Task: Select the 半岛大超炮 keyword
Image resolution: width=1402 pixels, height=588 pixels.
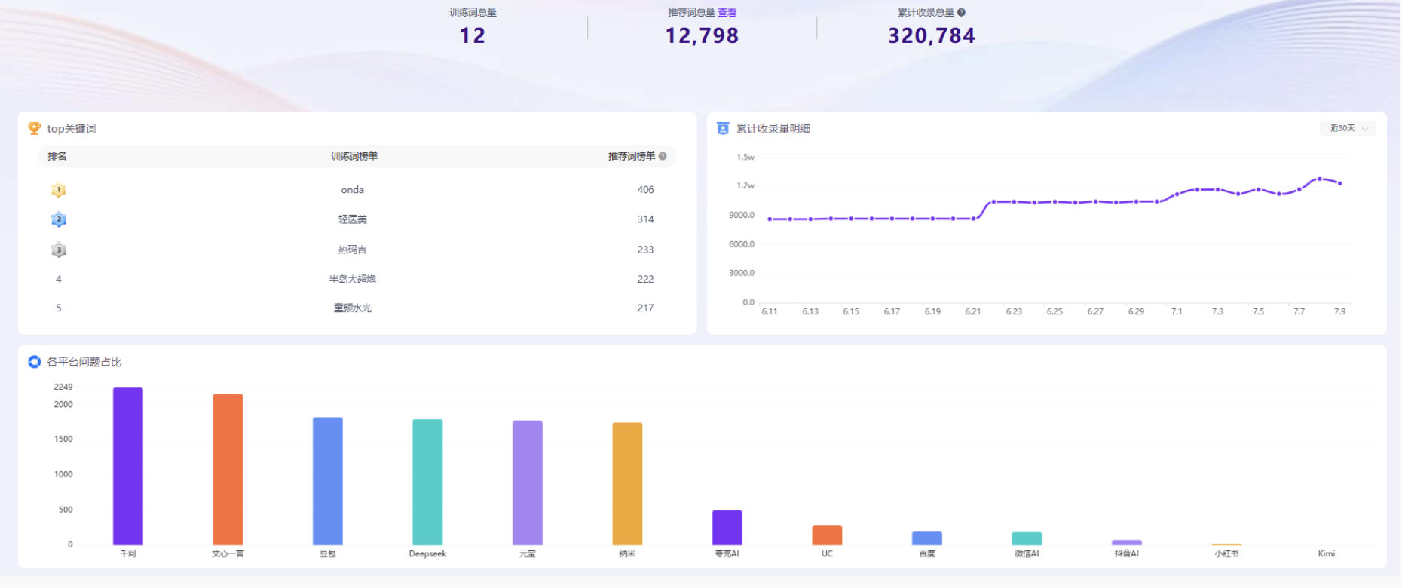Action: pyautogui.click(x=353, y=279)
